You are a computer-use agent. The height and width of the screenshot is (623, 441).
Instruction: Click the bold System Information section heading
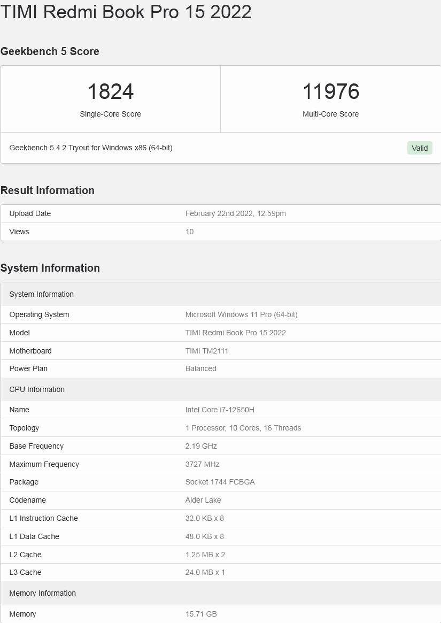click(50, 268)
